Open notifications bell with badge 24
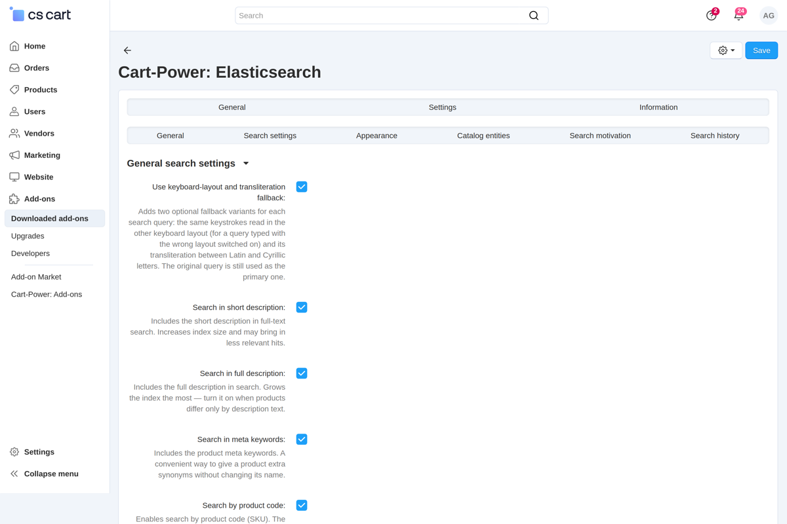Image resolution: width=787 pixels, height=524 pixels. coord(739,15)
